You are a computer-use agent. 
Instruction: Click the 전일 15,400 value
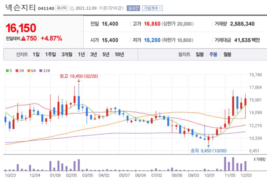click(110, 24)
